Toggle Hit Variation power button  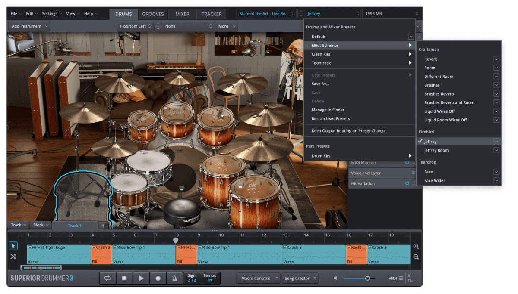tap(407, 183)
